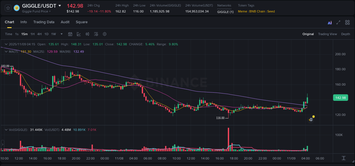355x166 pixels.
Task: Click the small order book icon near chart
Action: pos(310,119)
